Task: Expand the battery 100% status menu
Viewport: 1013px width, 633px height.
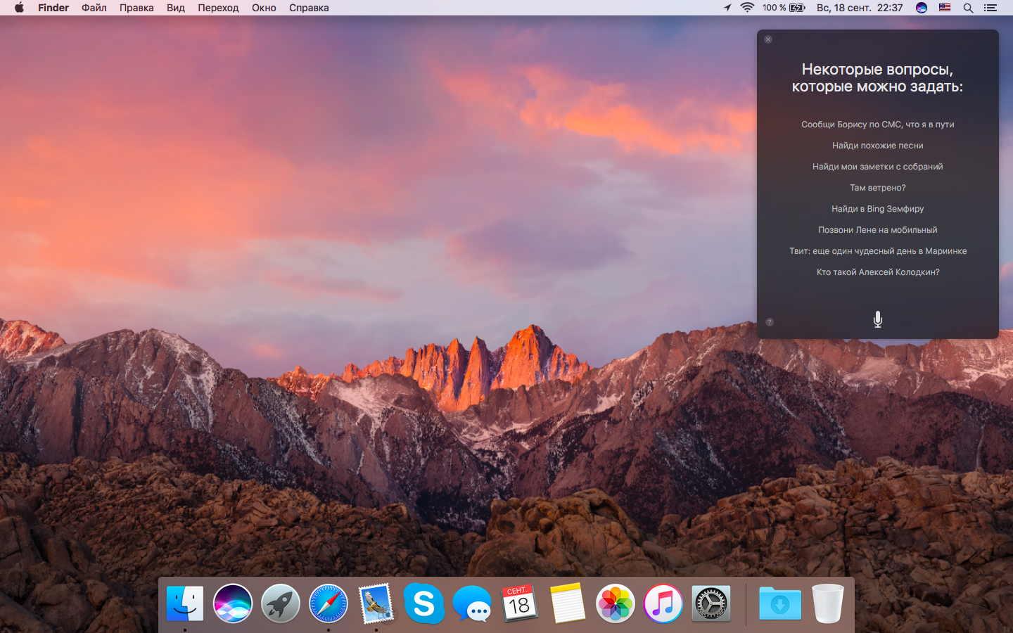Action: coord(784,8)
